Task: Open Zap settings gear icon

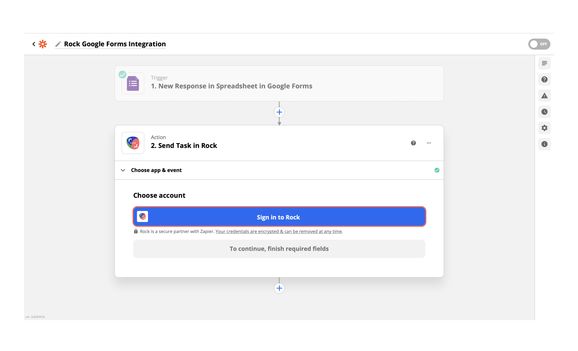Action: click(x=544, y=128)
